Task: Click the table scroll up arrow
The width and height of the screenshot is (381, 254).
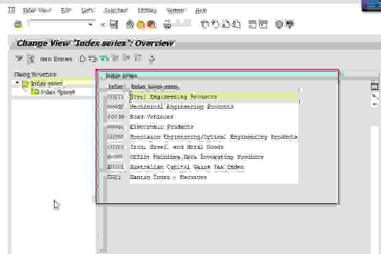Action: [375, 96]
